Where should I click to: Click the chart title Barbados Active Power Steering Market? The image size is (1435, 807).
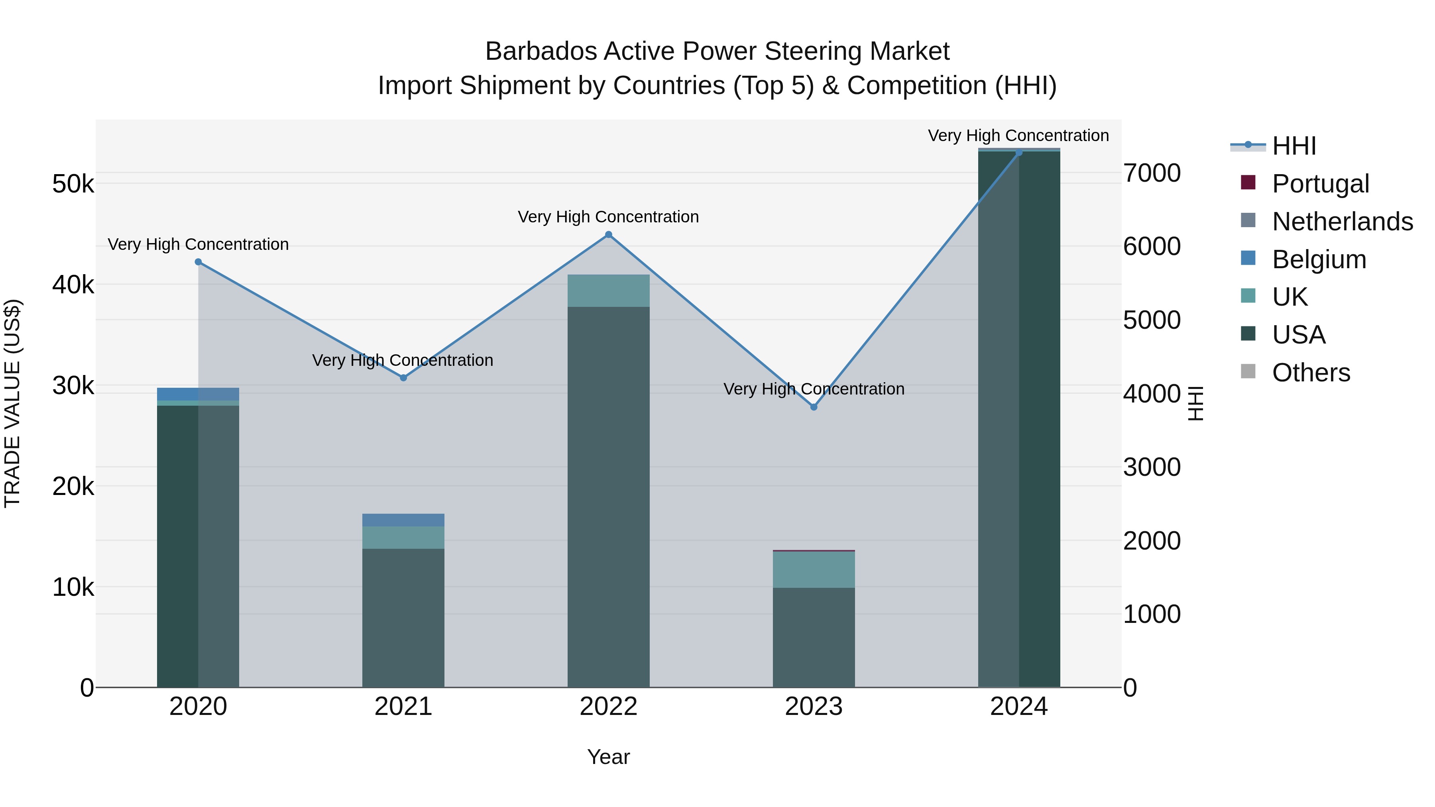point(717,51)
